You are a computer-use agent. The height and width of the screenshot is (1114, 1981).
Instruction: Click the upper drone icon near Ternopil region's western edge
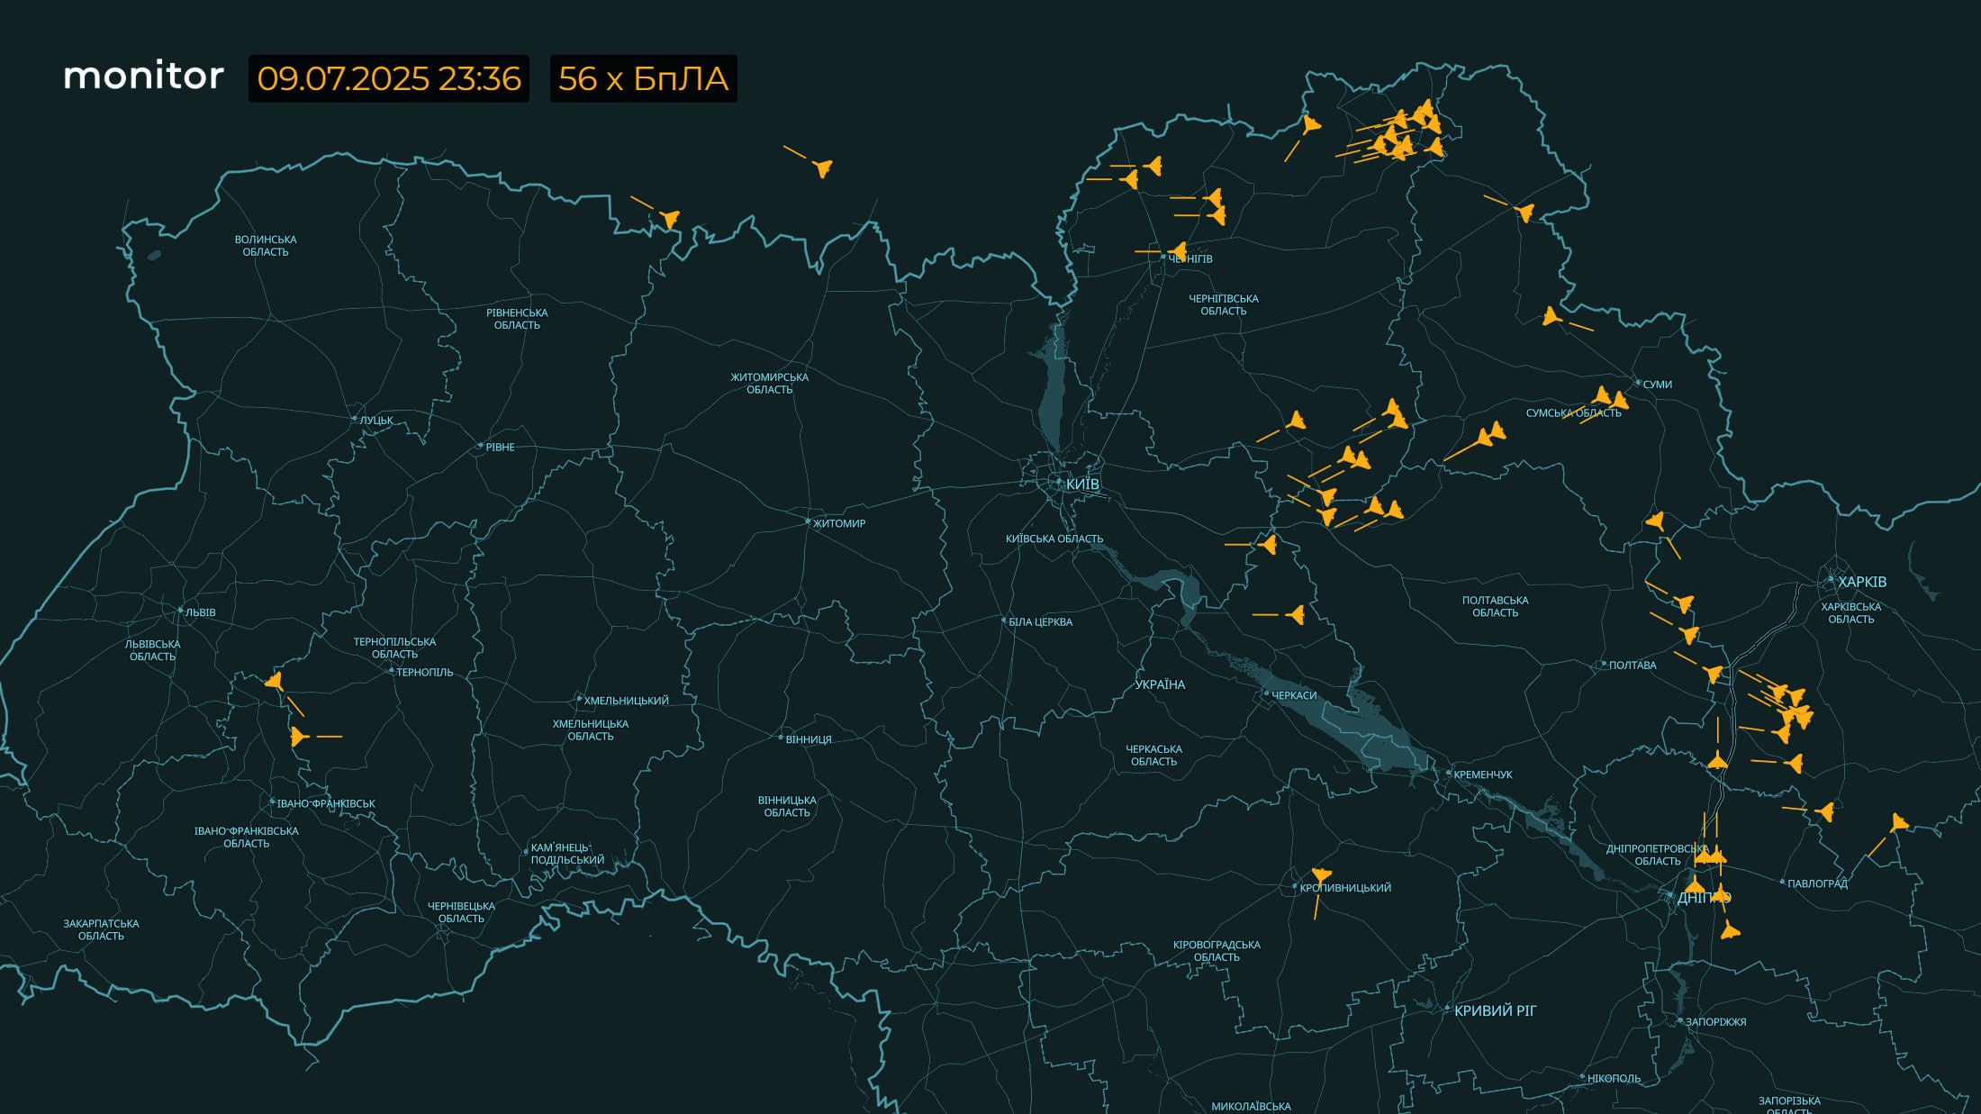(275, 682)
